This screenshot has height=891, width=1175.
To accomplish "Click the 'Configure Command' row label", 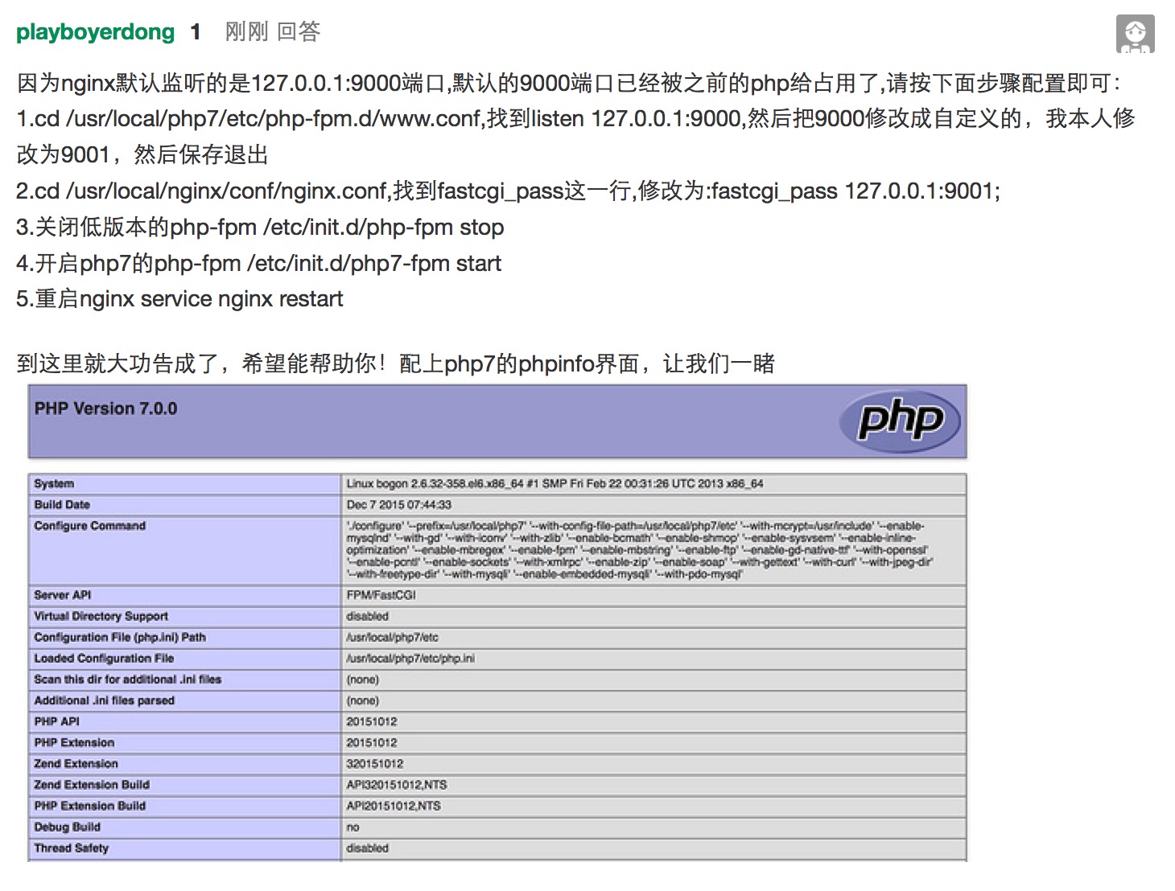I will 89,525.
